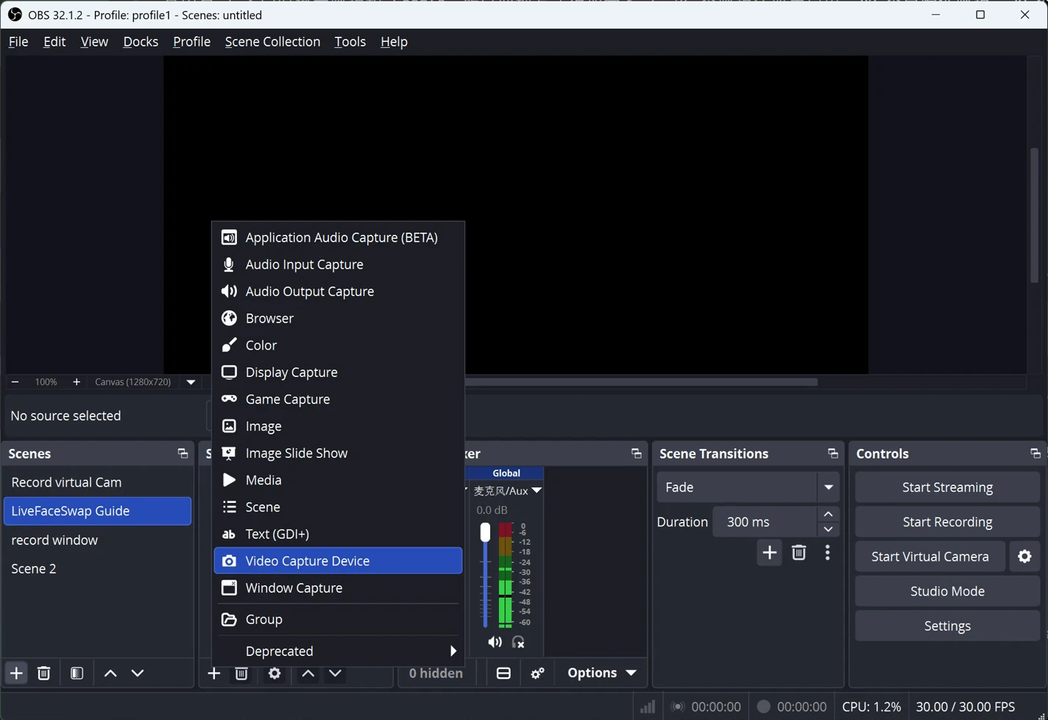Delete the selected scene with trash icon

point(44,673)
